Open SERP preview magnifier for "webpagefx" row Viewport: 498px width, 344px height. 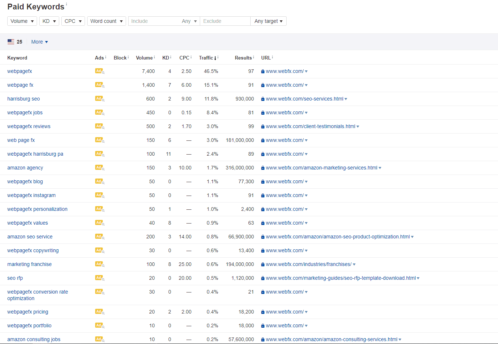tap(103, 72)
